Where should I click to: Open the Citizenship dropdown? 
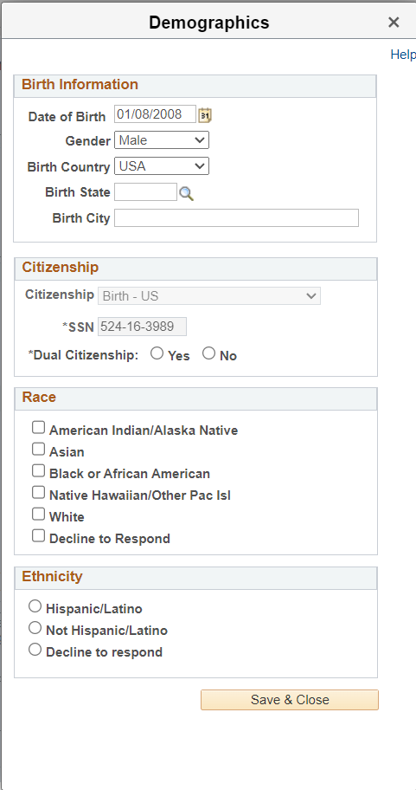208,295
